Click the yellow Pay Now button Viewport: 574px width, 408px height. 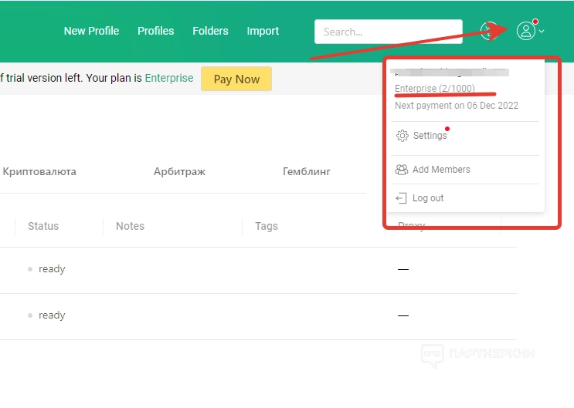click(236, 79)
